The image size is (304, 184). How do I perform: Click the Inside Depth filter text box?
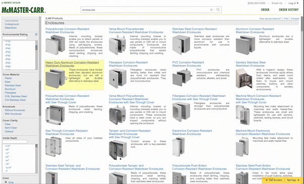pyautogui.click(x=15, y=142)
